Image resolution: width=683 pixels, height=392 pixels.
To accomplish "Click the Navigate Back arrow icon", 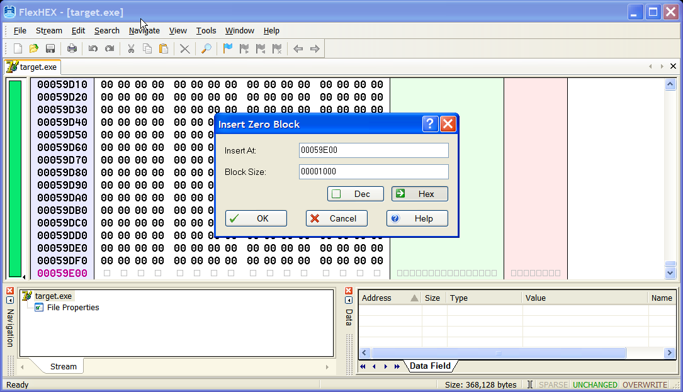I will point(298,48).
